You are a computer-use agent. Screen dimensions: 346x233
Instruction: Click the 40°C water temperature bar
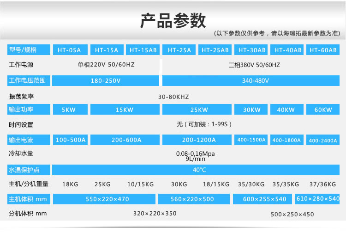click(x=199, y=170)
